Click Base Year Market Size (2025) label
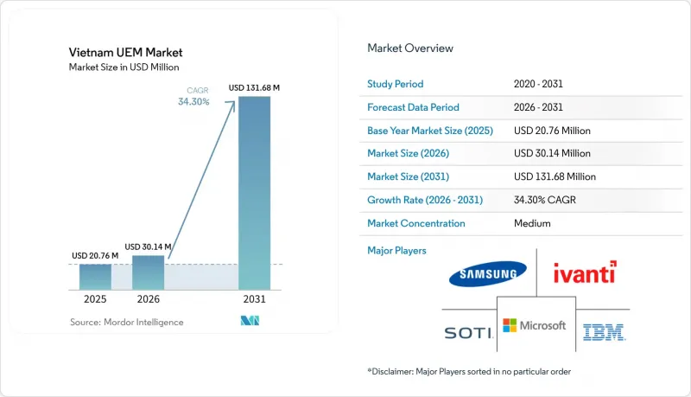This screenshot has width=691, height=397. 430,131
